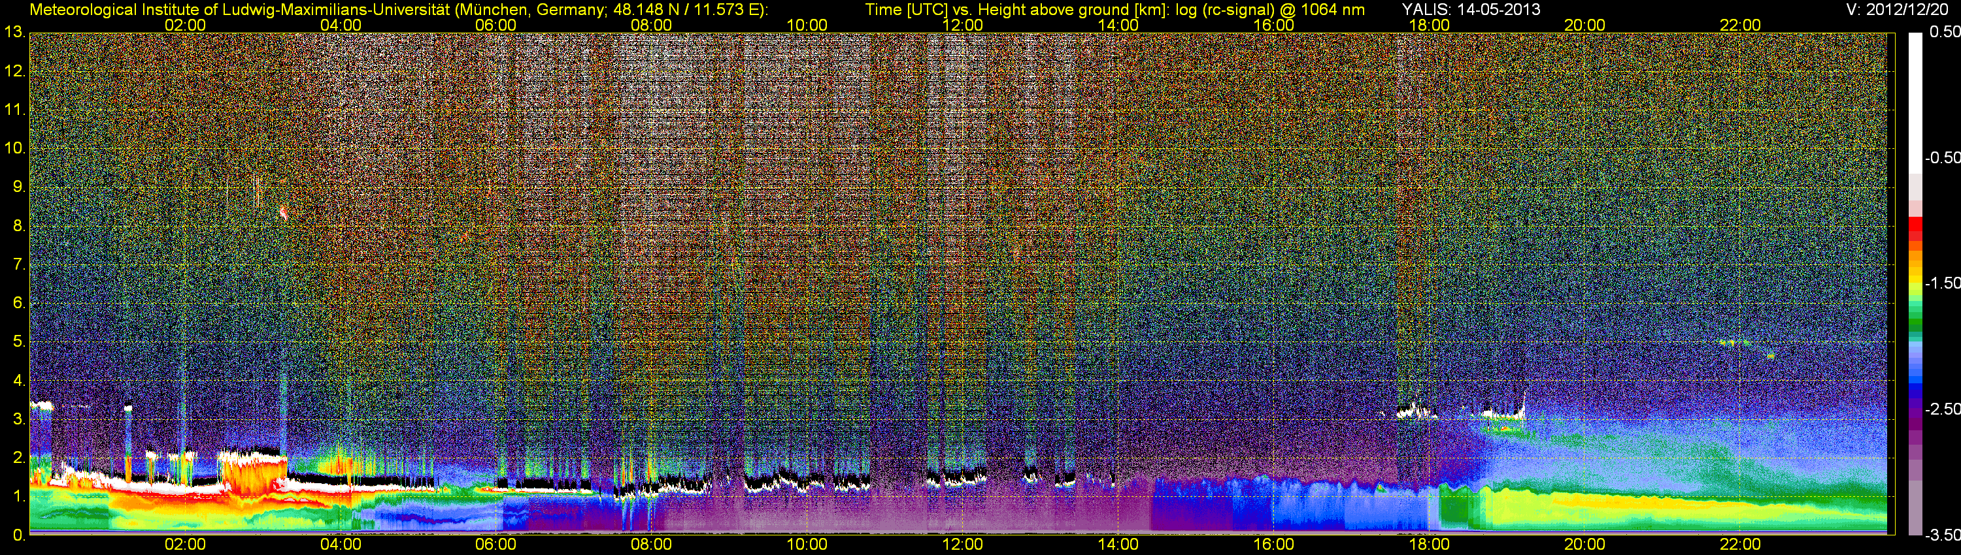Screen dimensions: 1961x555
Task: Click "22:00" on the upper time axis
Action: click(x=1740, y=25)
